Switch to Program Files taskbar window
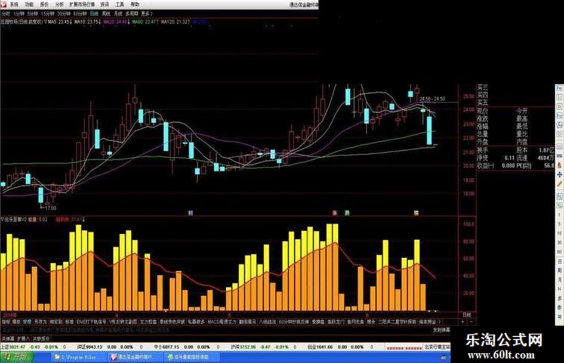564x363 pixels. 78,357
